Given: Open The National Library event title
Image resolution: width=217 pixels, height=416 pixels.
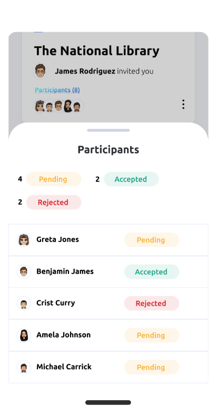Looking at the screenshot, I should coord(97,51).
